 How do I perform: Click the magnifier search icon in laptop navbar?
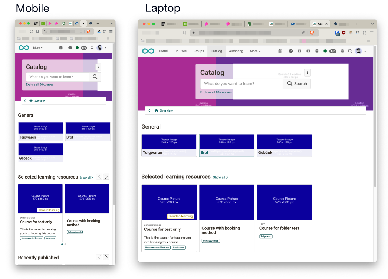(x=350, y=51)
